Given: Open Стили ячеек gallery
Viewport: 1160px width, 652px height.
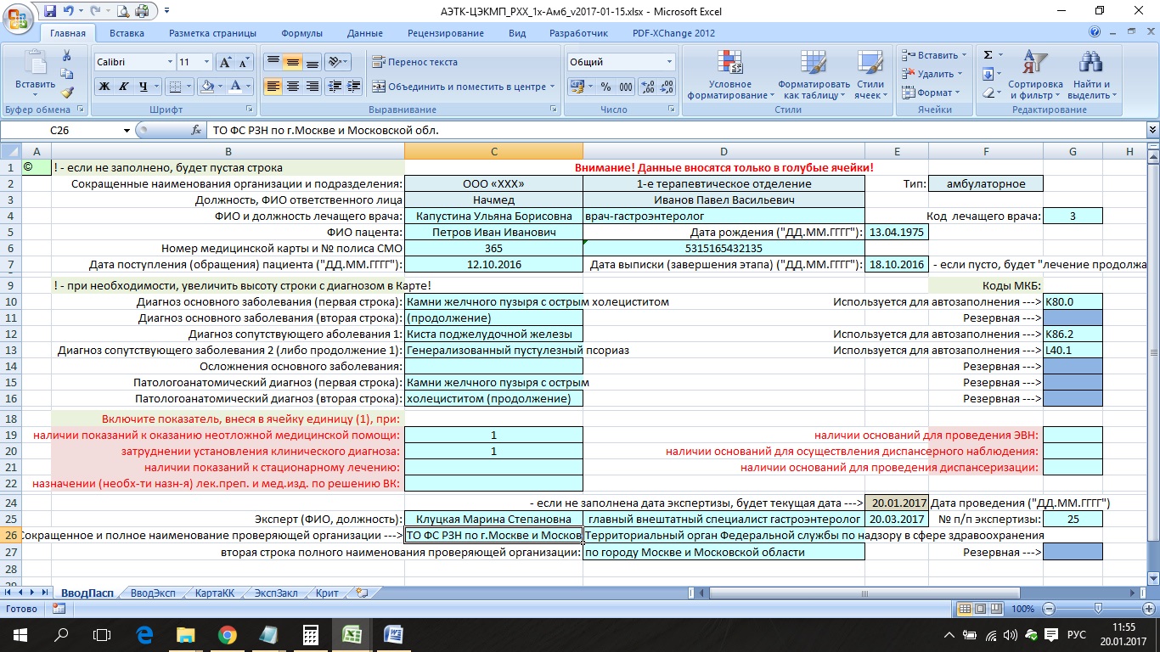Looking at the screenshot, I should (x=870, y=75).
